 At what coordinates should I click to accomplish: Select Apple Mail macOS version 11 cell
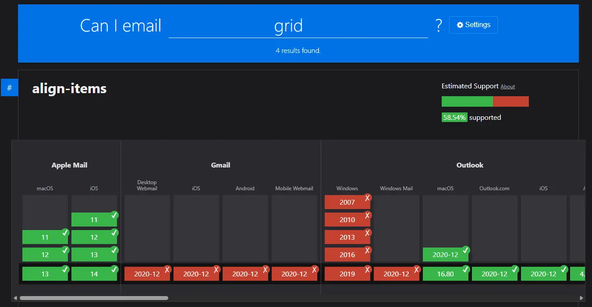[x=45, y=237]
